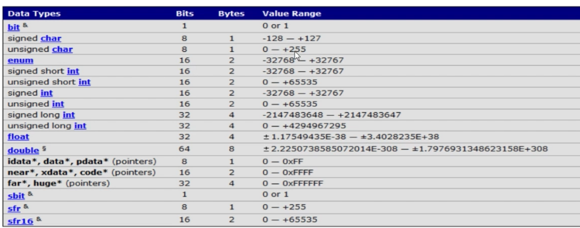Click the Data Types column header

click(x=34, y=14)
